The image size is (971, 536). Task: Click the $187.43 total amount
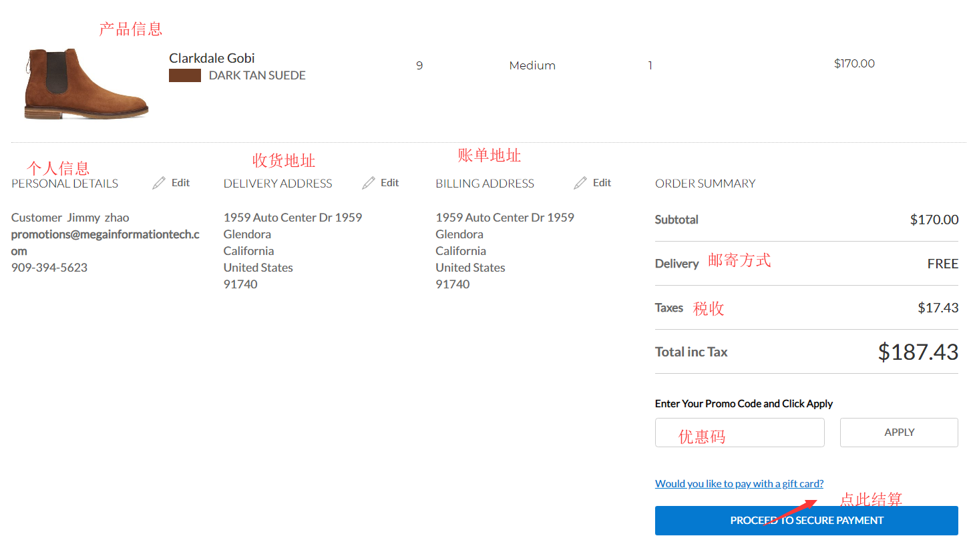(918, 352)
